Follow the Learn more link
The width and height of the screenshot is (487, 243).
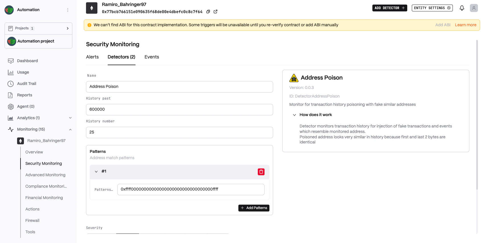coord(466,25)
